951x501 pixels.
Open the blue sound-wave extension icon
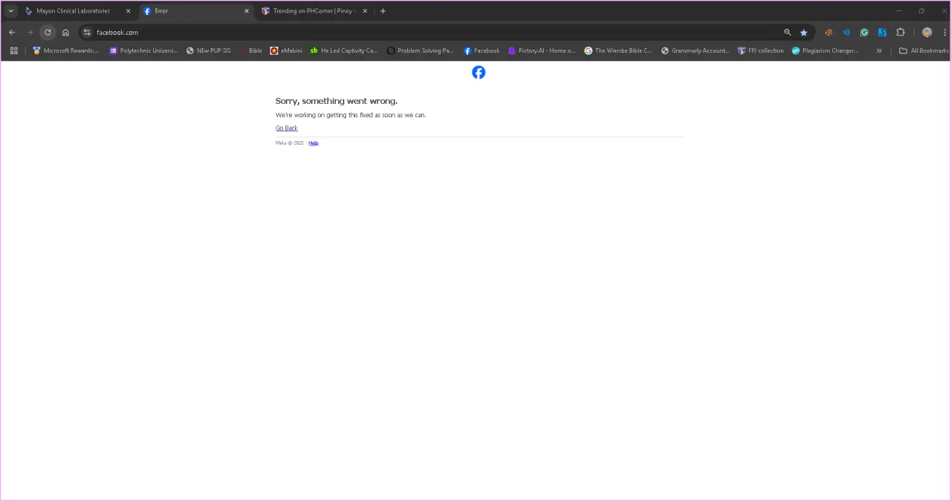pos(846,33)
